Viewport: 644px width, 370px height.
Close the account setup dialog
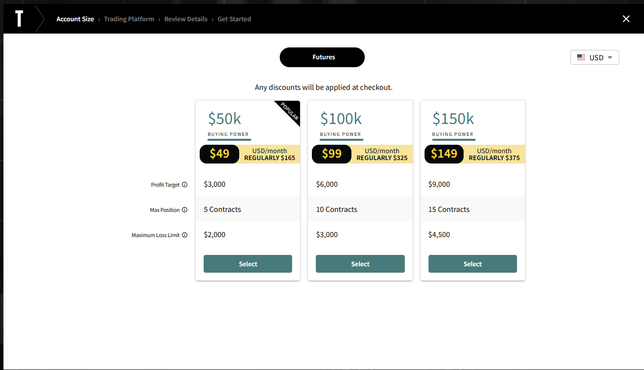click(x=626, y=19)
